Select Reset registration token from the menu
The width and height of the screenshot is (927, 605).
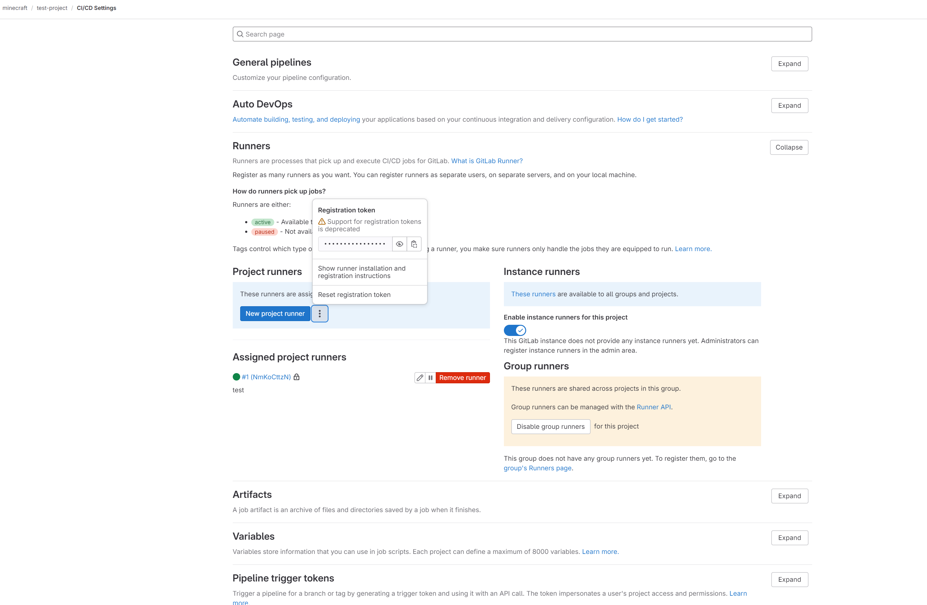point(354,294)
